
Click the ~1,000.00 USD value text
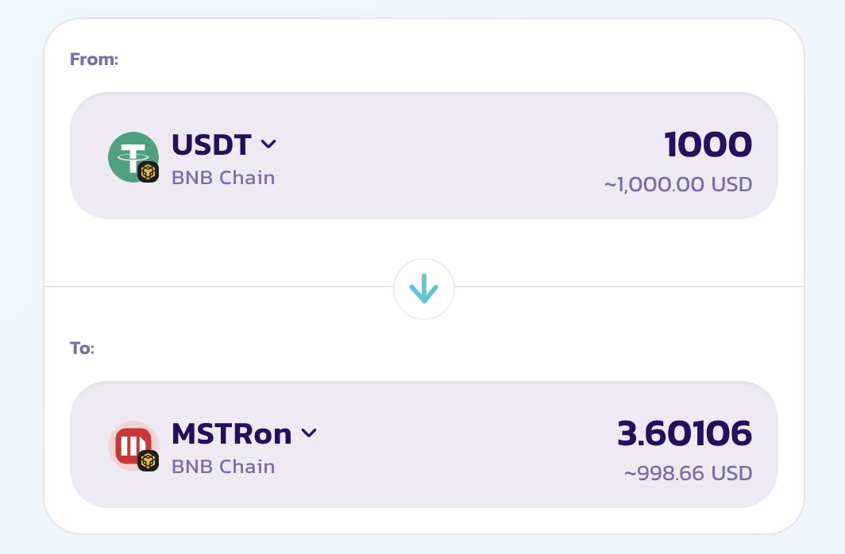[x=677, y=185]
